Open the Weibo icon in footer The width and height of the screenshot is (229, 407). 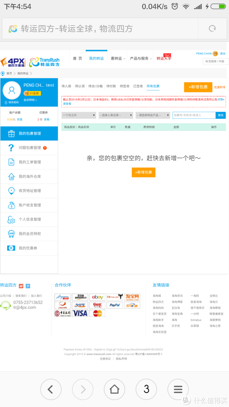21,286
